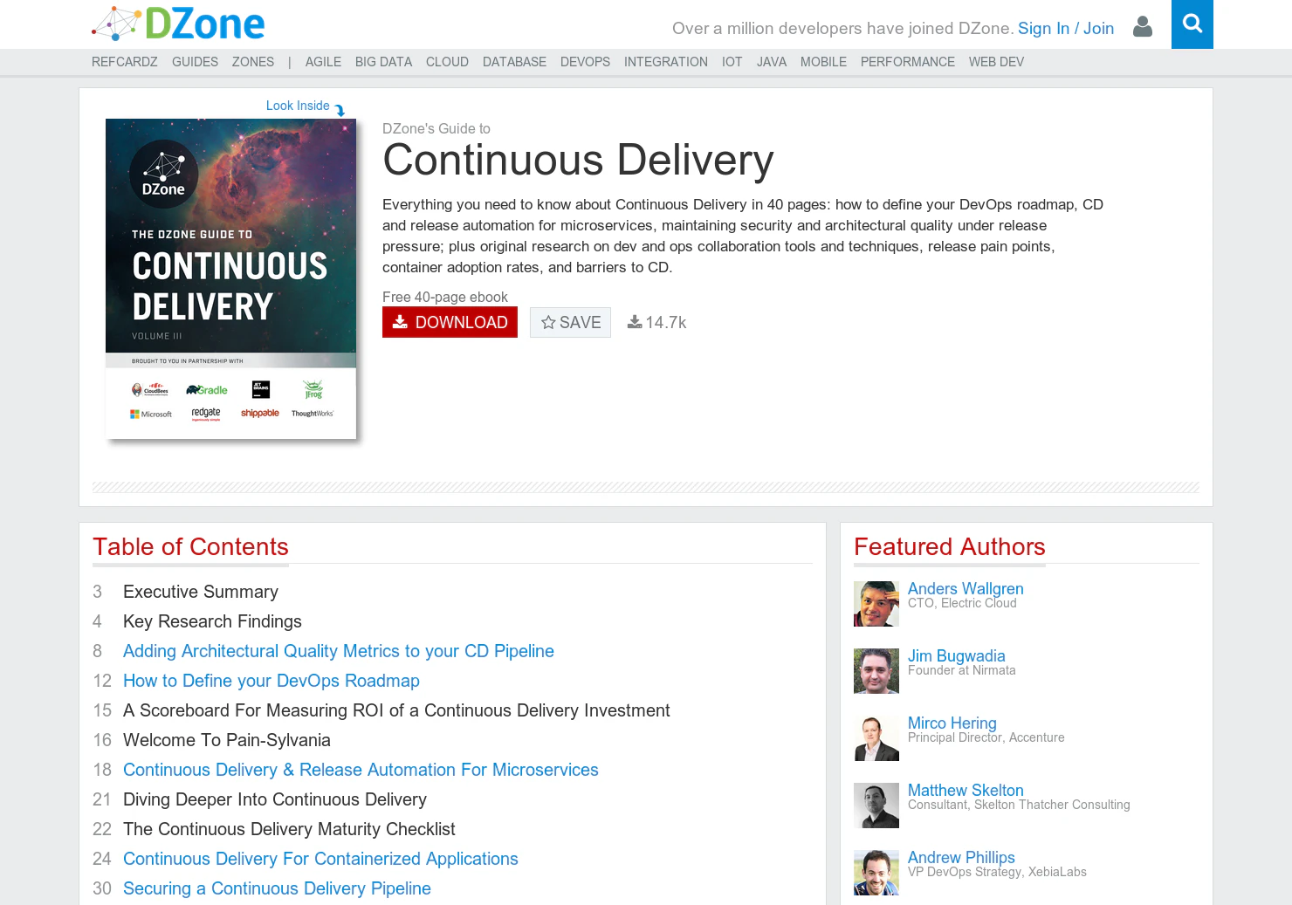The width and height of the screenshot is (1292, 905).
Task: Go to the MOBILE zone
Action: 823,62
